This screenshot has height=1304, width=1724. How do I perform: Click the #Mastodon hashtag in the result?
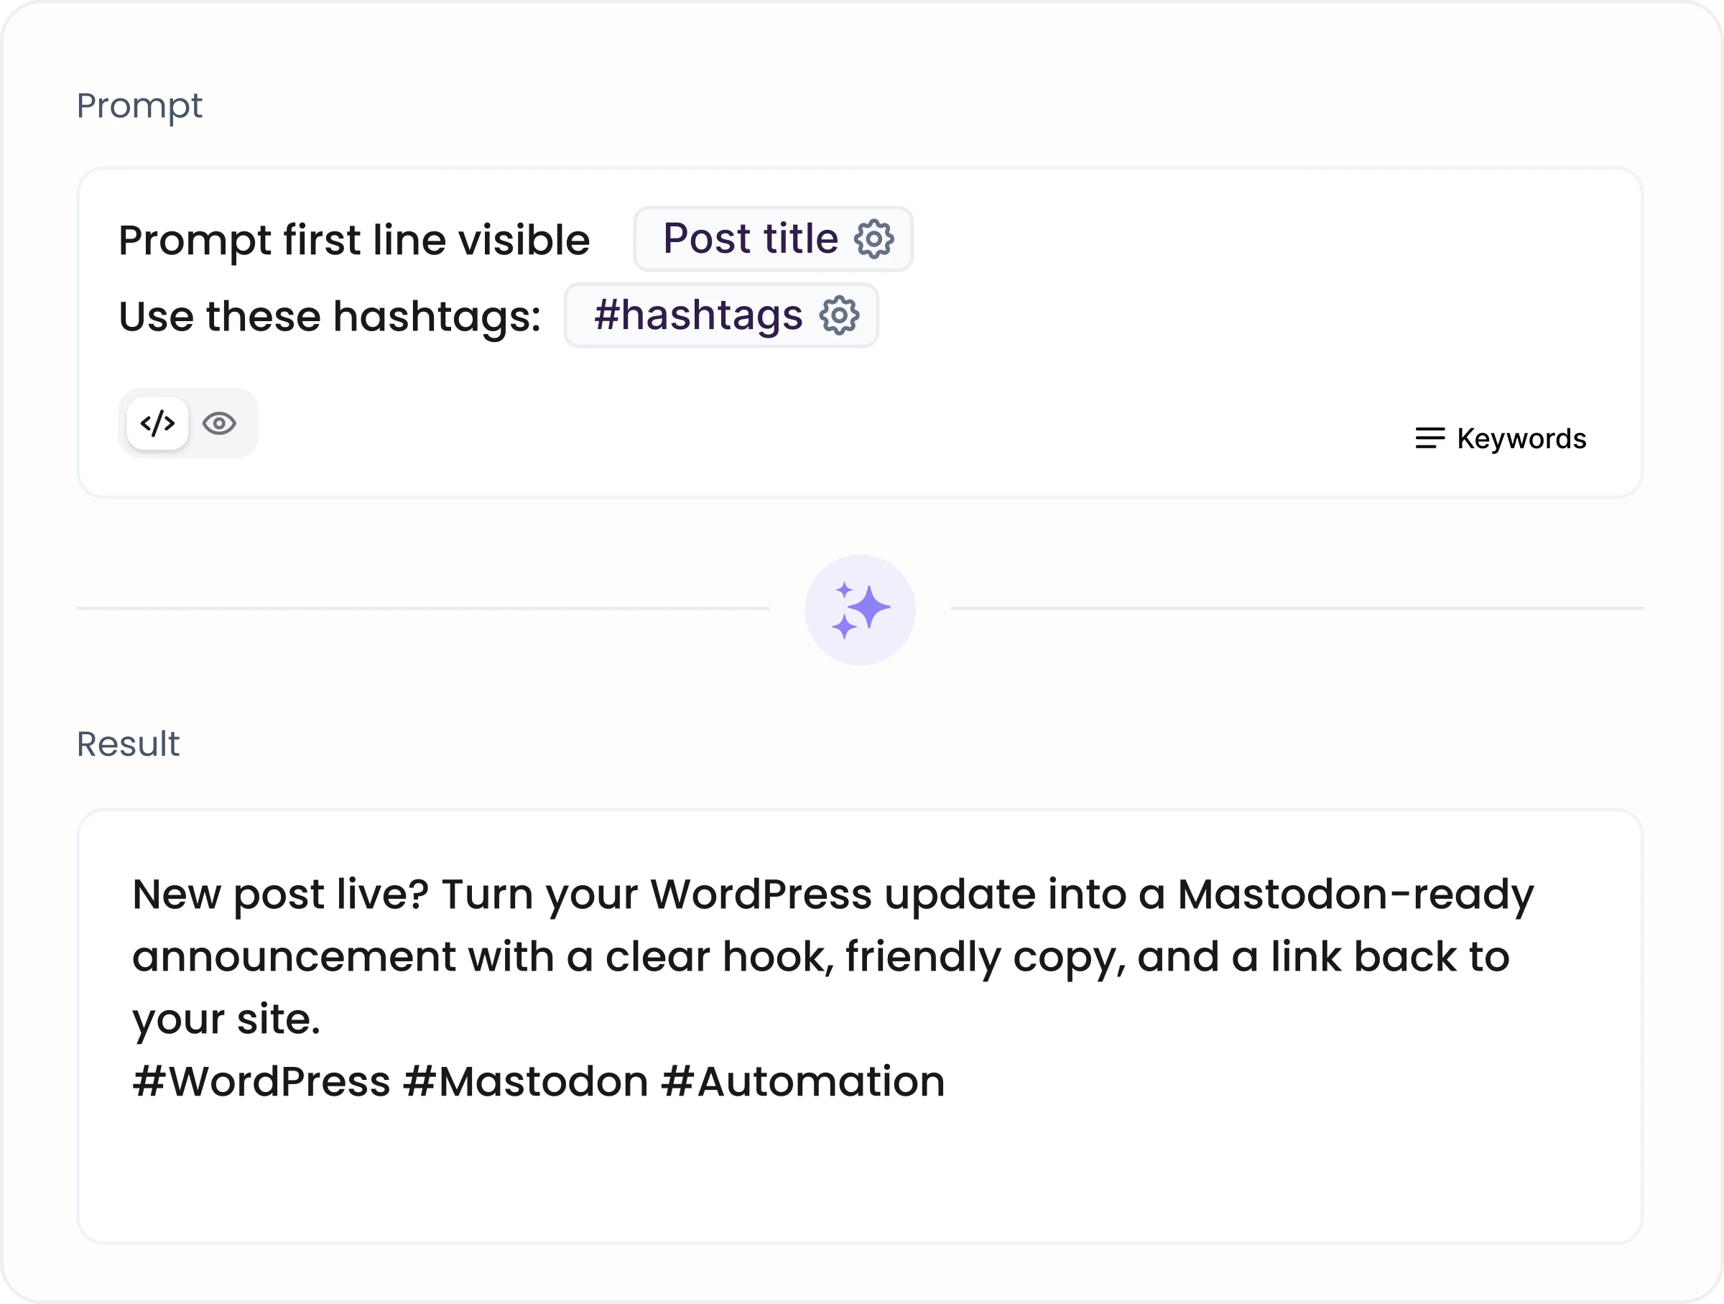[x=525, y=1081]
